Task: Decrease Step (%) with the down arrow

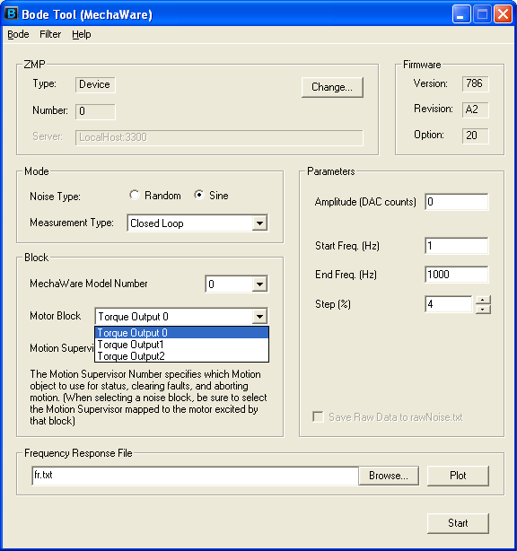Action: point(483,310)
